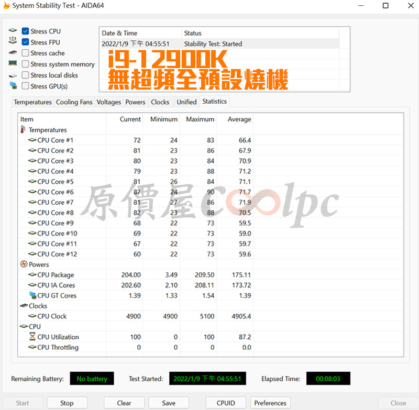
Task: Click the 123 icon beside Stress FPU
Action: (13, 40)
